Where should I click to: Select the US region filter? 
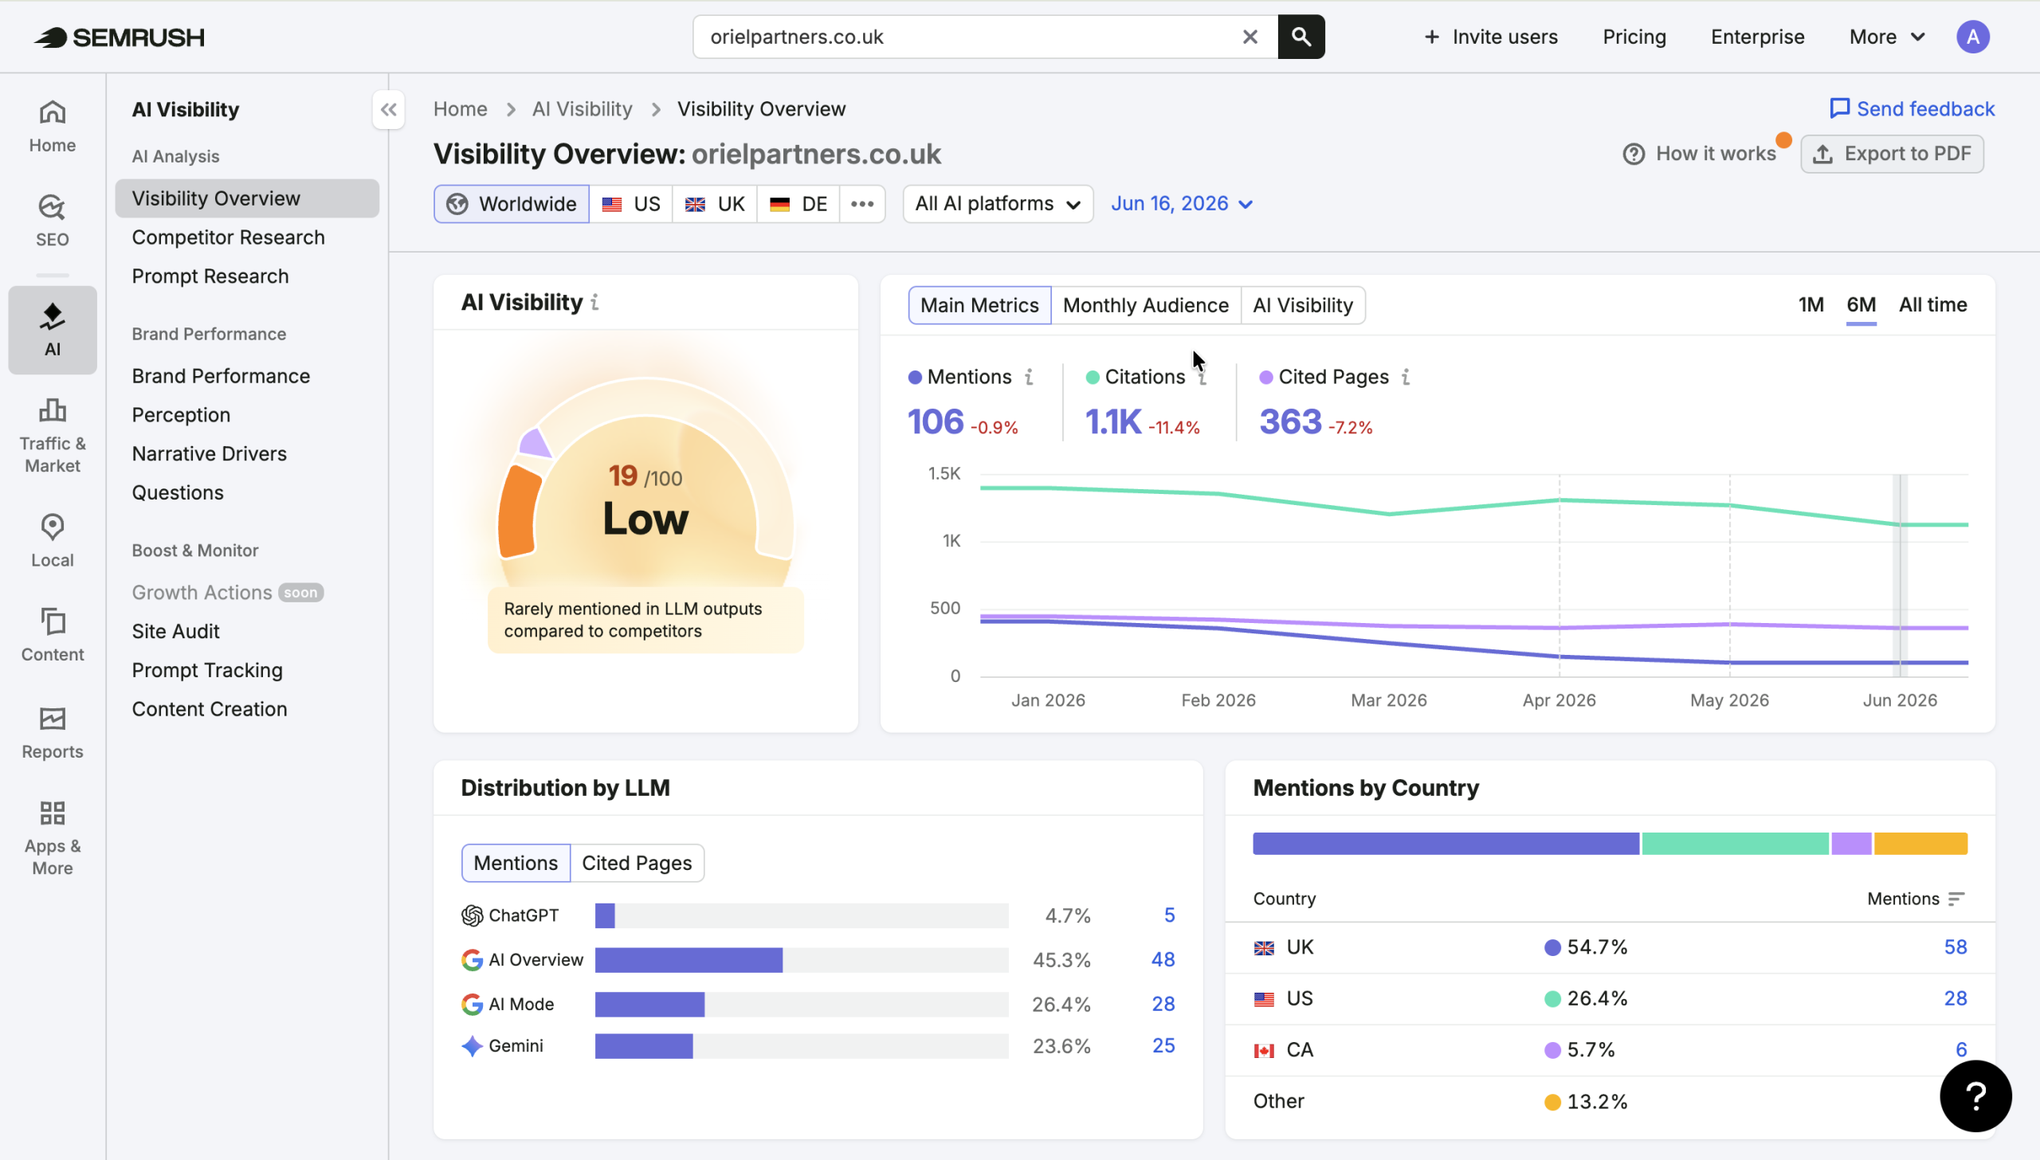(x=631, y=204)
